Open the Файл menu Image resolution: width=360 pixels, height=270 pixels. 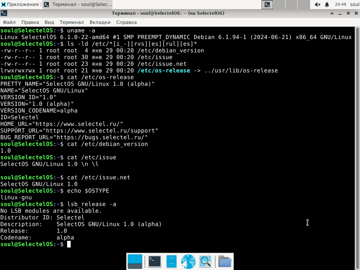(x=9, y=22)
